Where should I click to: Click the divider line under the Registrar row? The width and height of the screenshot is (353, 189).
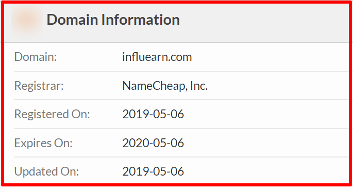tap(181, 100)
